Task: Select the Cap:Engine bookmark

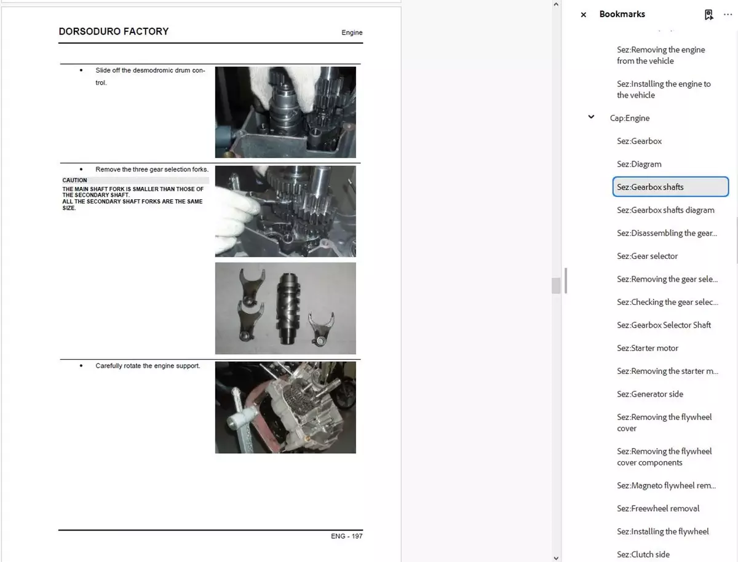Action: pos(629,118)
